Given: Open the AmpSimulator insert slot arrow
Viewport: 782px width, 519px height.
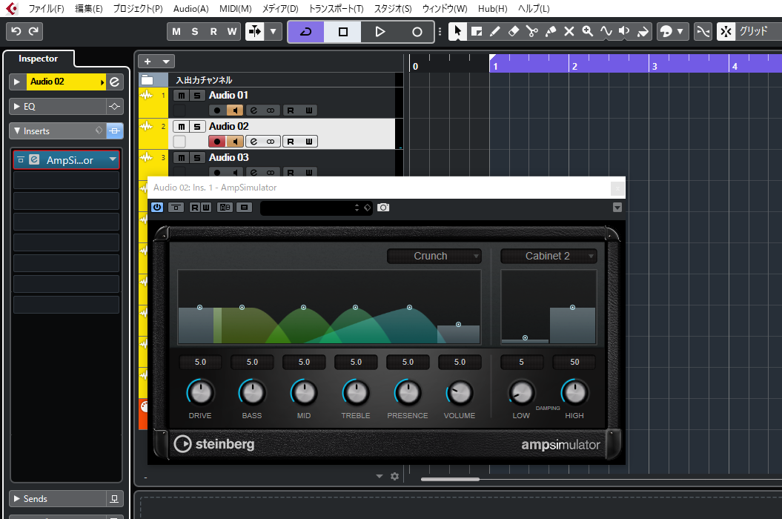Looking at the screenshot, I should [x=113, y=159].
